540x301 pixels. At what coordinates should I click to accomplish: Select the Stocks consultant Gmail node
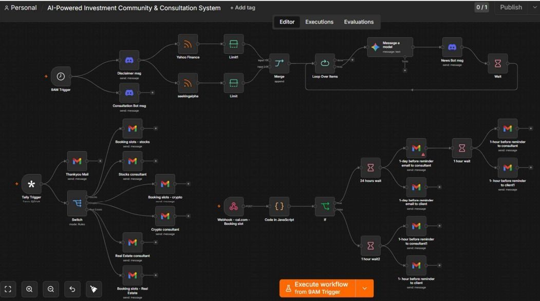133,161
